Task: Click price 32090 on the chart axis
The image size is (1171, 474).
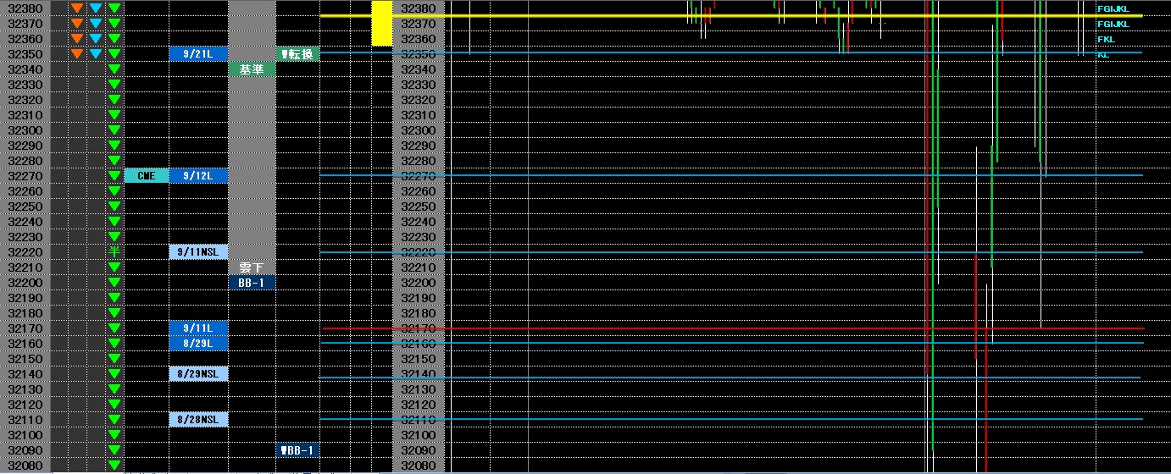Action: [418, 450]
